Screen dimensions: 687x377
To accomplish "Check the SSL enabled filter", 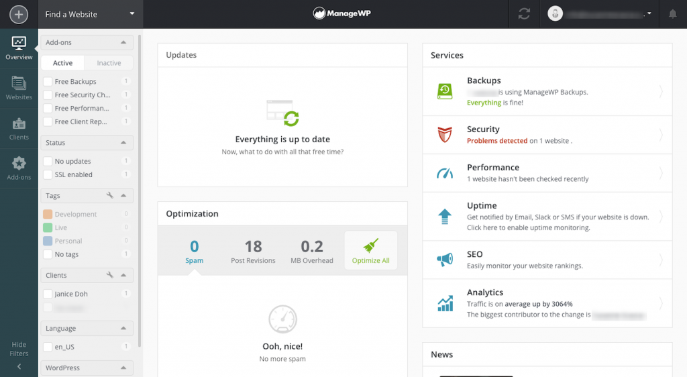I will pos(48,174).
